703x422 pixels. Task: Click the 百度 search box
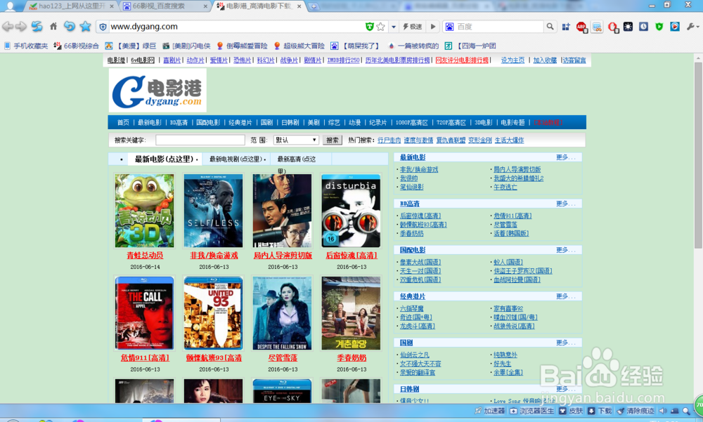click(x=498, y=27)
